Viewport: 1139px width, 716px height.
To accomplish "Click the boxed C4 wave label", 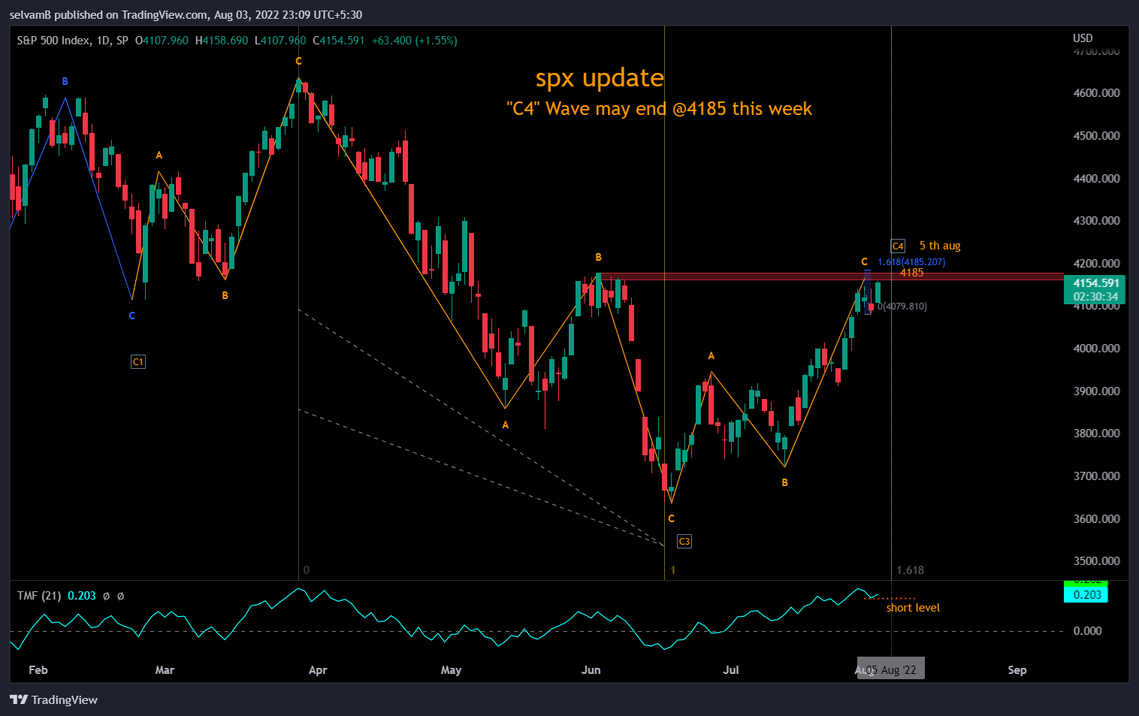I will coord(898,246).
